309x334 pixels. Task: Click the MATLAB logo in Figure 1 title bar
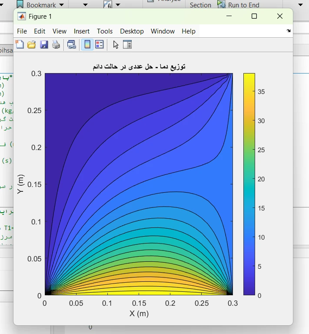pyautogui.click(x=21, y=17)
